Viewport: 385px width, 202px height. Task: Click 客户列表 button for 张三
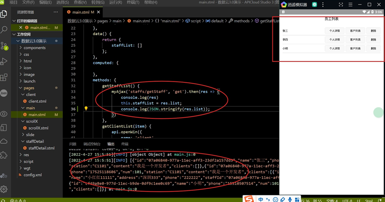pyautogui.click(x=355, y=31)
